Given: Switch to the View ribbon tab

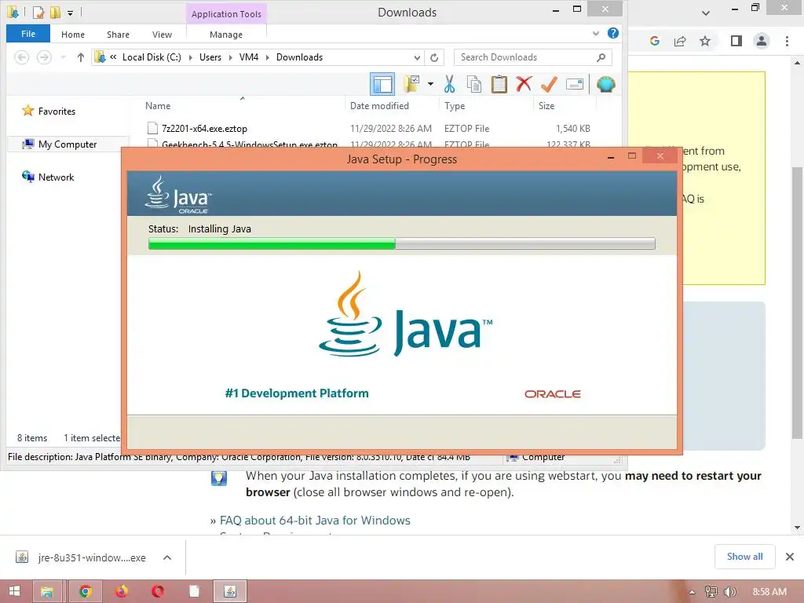Looking at the screenshot, I should [x=162, y=35].
